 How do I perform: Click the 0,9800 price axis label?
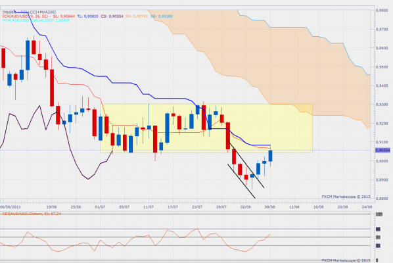pyautogui.click(x=382, y=11)
